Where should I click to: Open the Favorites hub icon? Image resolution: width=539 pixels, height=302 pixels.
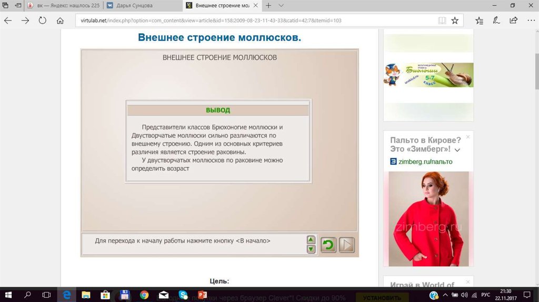[x=479, y=21]
